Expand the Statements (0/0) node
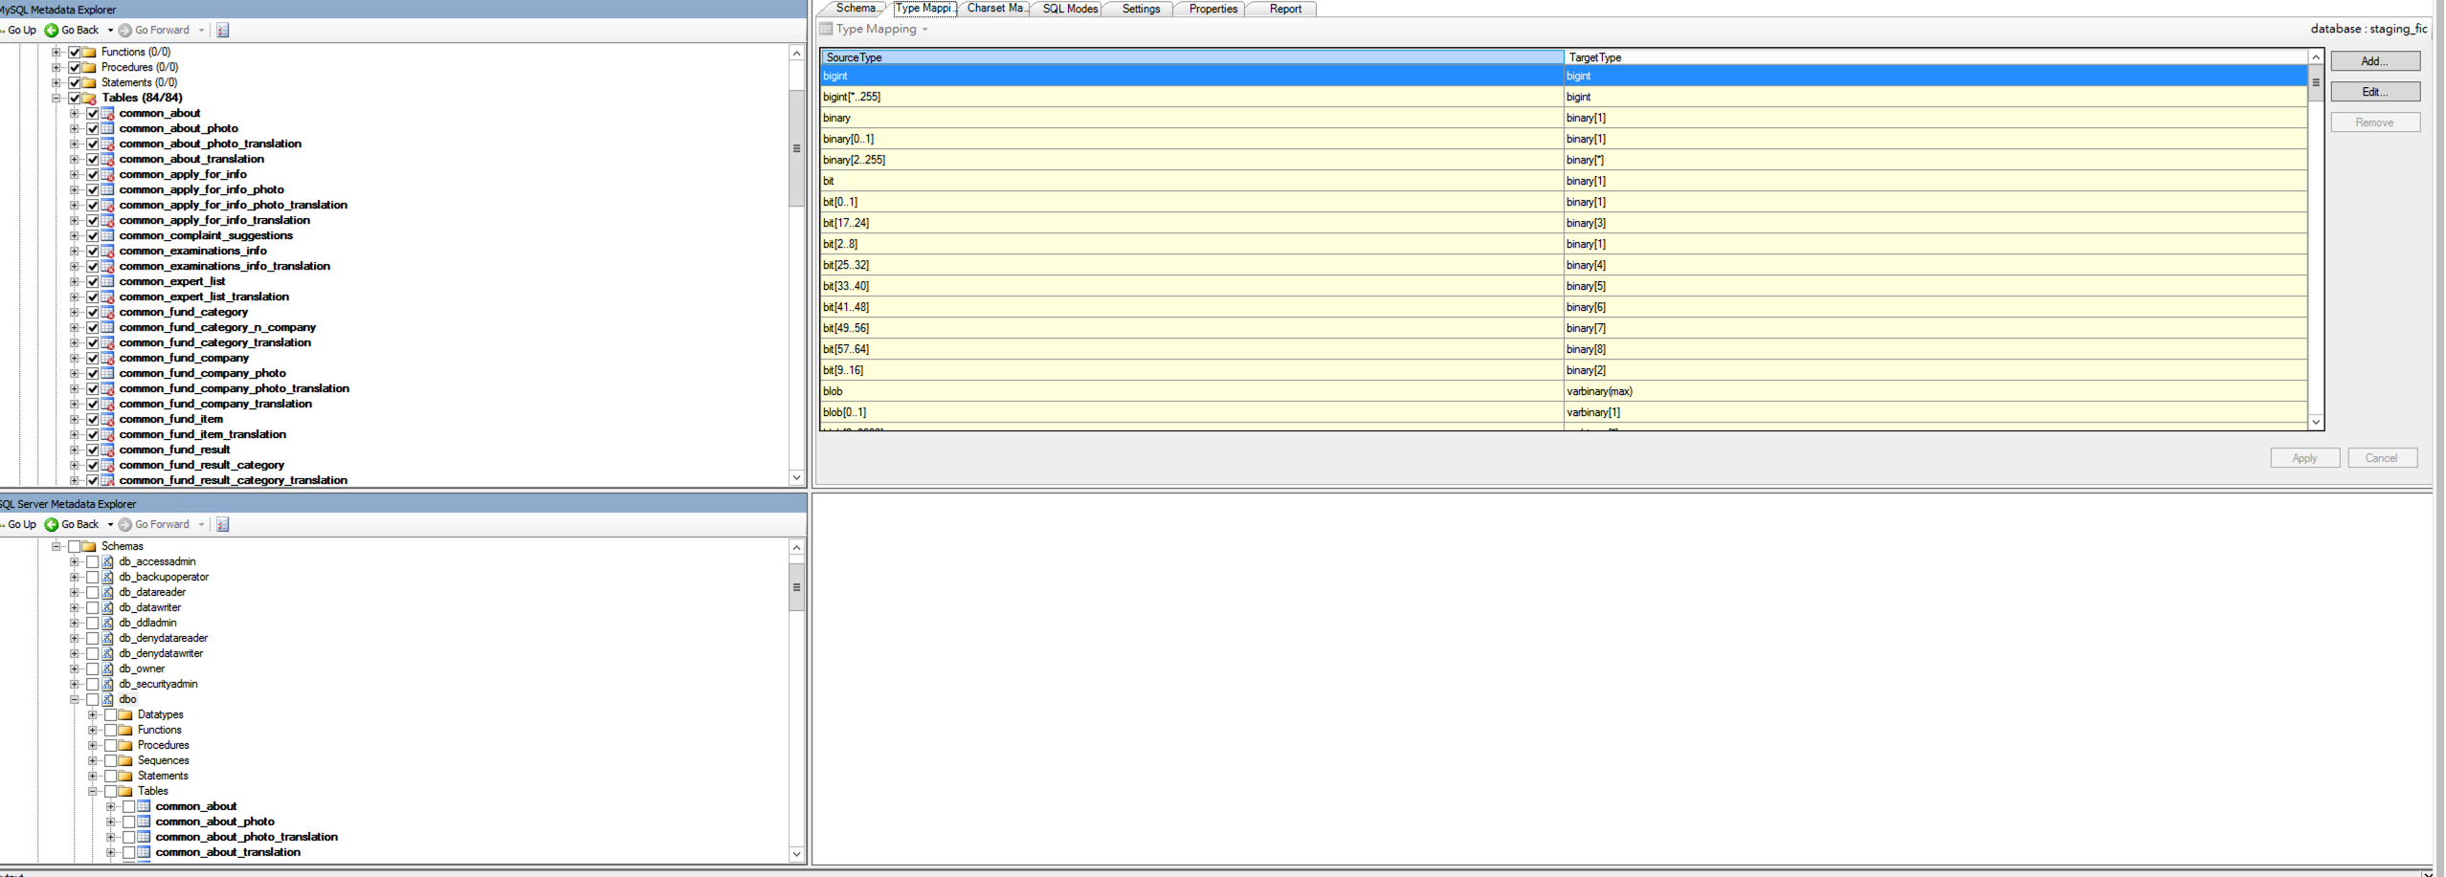The height and width of the screenshot is (877, 2446). pos(56,83)
